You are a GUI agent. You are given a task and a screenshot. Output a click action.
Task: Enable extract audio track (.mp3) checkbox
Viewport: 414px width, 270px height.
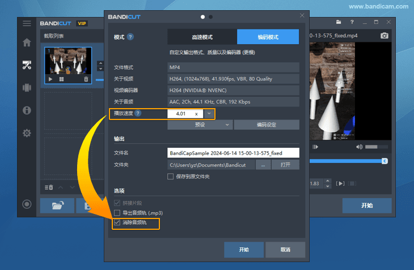click(117, 213)
